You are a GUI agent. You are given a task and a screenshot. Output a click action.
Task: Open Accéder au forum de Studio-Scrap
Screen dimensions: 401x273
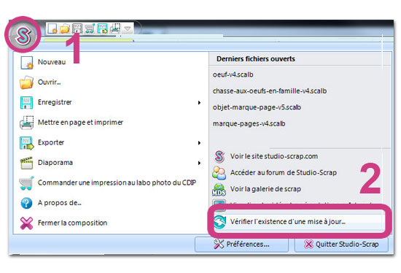click(284, 172)
